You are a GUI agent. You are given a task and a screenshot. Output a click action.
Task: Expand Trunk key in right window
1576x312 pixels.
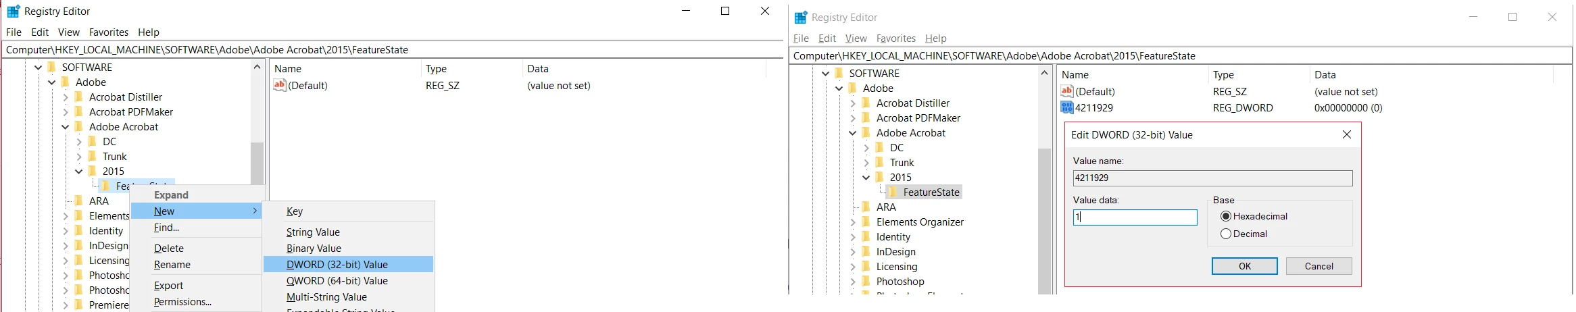click(866, 162)
